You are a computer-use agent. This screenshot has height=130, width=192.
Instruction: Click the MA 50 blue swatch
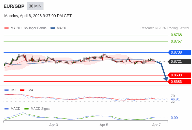coord(53,28)
